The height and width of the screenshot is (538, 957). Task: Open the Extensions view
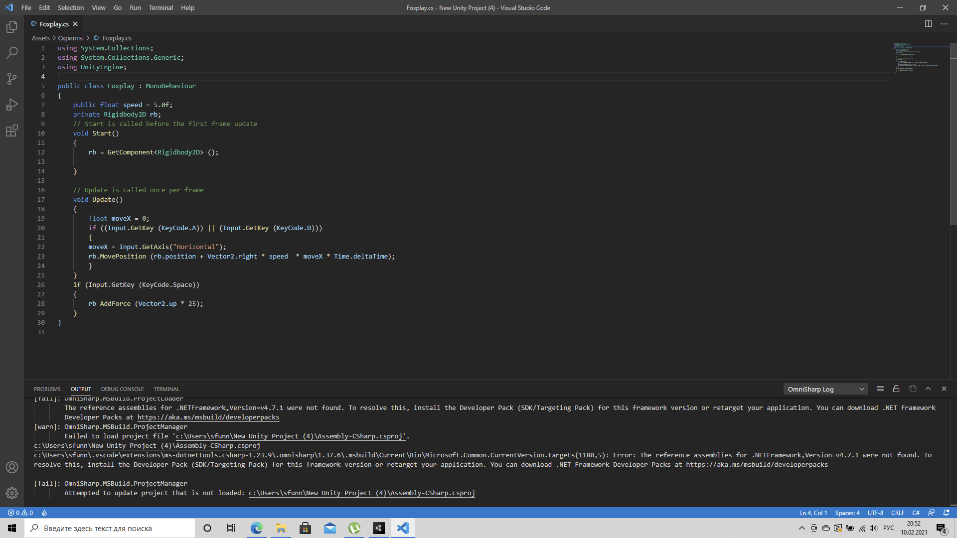12,131
